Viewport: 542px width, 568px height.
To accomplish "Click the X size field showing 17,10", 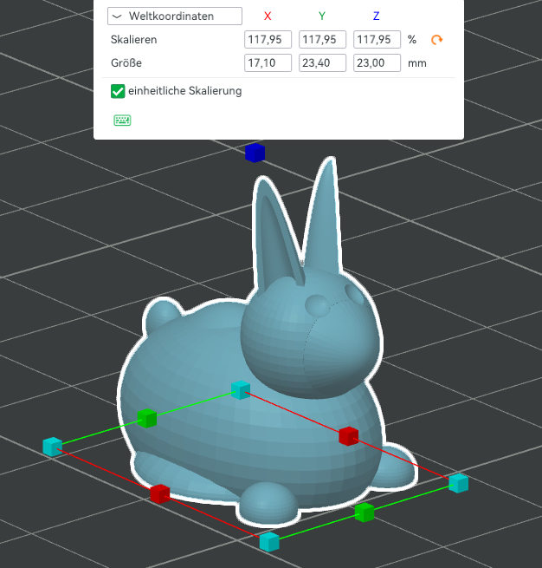I will 268,63.
